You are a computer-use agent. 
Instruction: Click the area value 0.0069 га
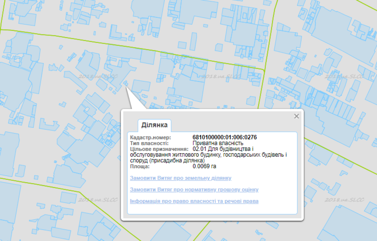(x=204, y=166)
